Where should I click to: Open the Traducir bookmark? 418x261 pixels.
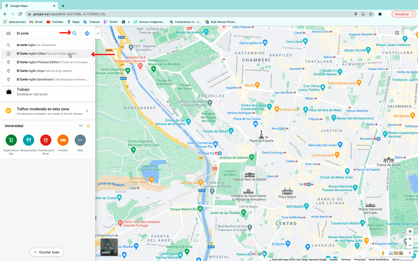(x=91, y=22)
